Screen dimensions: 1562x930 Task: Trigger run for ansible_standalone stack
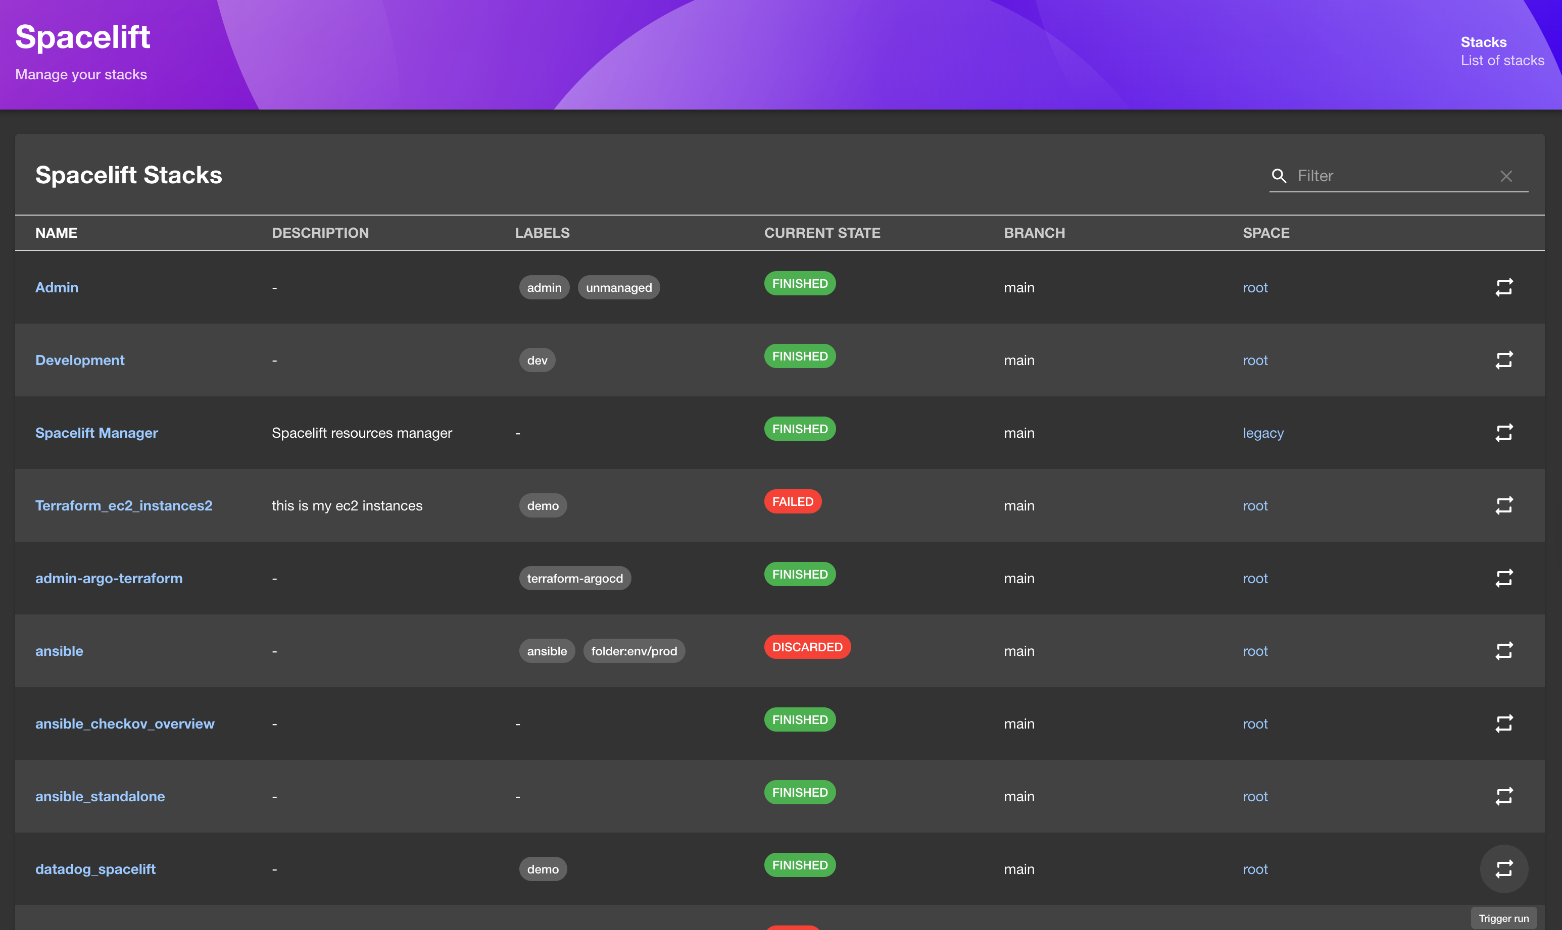point(1504,796)
